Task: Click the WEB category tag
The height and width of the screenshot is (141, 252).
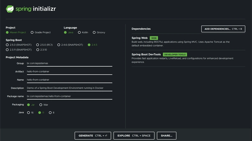Action: [x=154, y=38]
